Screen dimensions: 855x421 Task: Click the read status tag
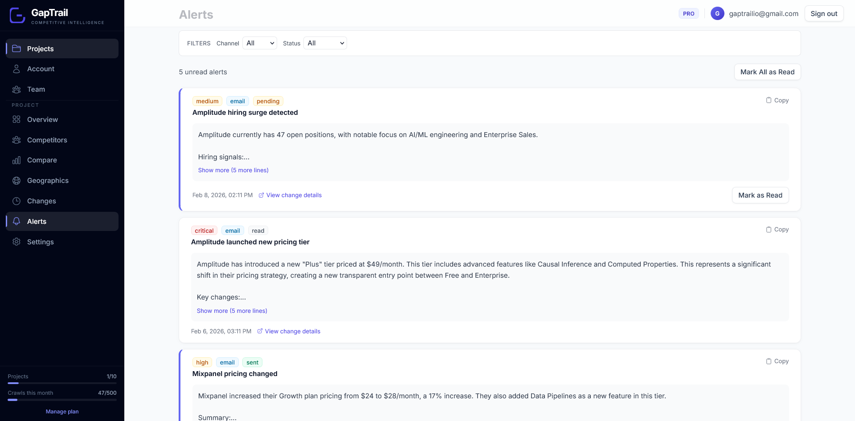pyautogui.click(x=258, y=231)
